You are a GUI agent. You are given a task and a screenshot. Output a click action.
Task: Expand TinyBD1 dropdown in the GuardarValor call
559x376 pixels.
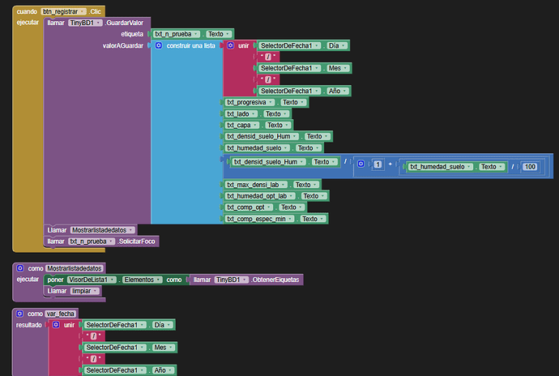[100, 23]
